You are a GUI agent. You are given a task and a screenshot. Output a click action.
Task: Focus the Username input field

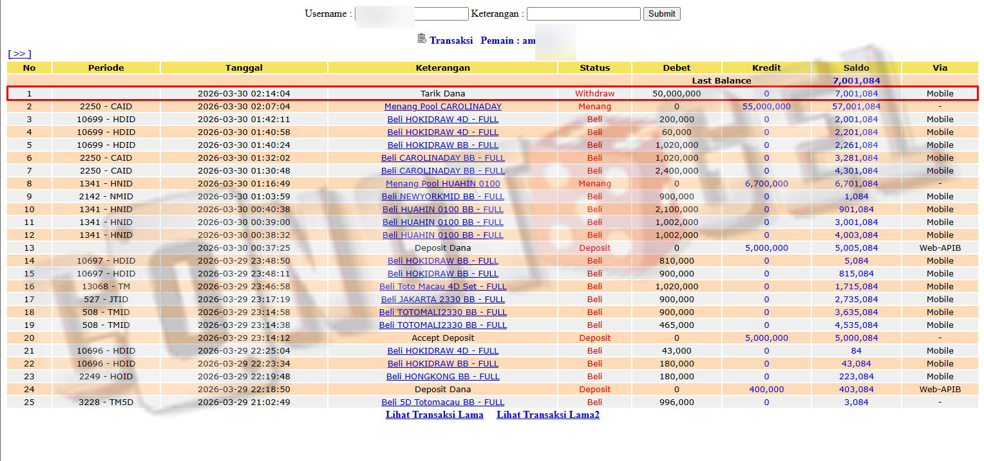point(412,14)
